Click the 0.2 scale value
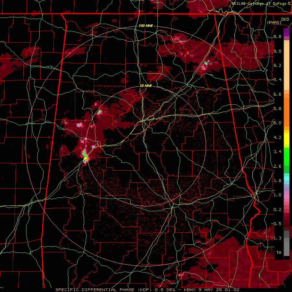The height and width of the screenshot is (292, 292). tap(277, 210)
